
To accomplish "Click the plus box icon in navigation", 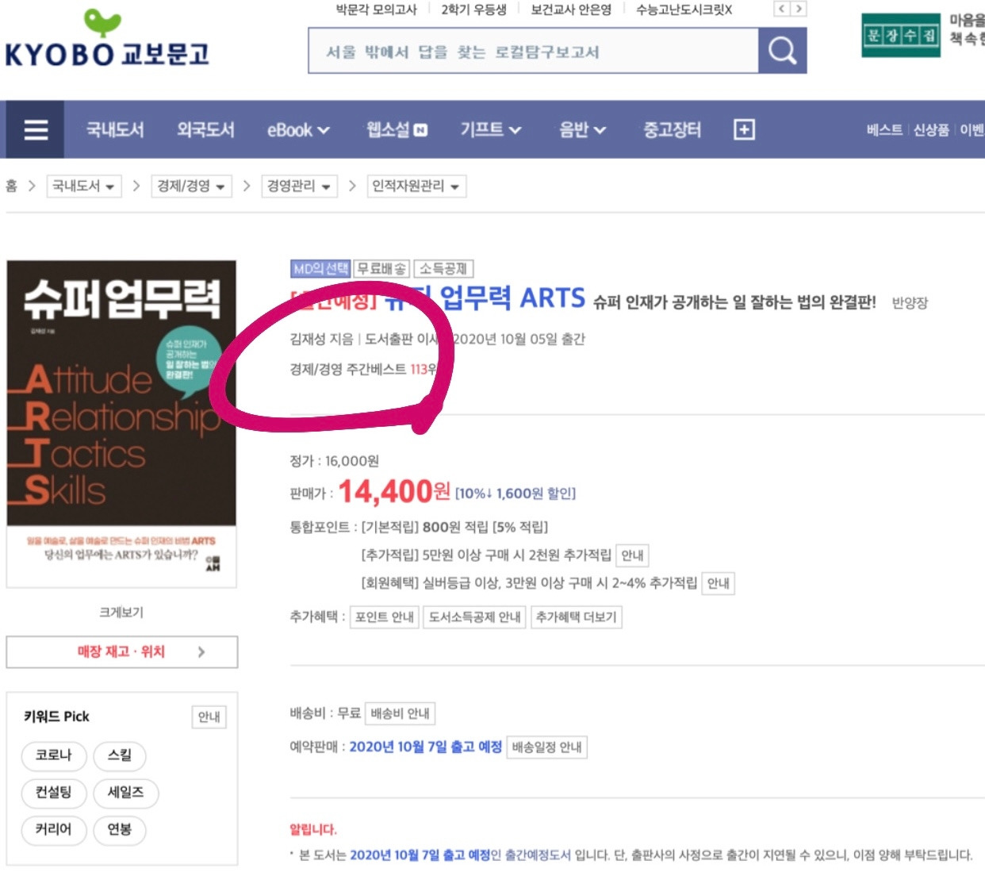I will pos(744,129).
